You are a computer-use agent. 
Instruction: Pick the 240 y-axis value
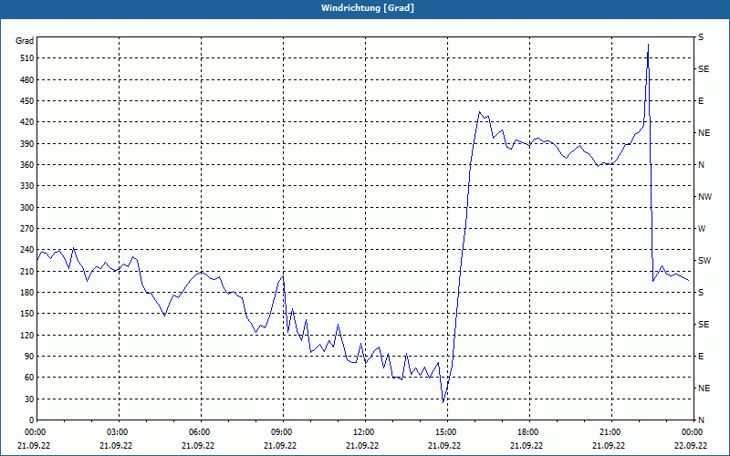tap(26, 250)
